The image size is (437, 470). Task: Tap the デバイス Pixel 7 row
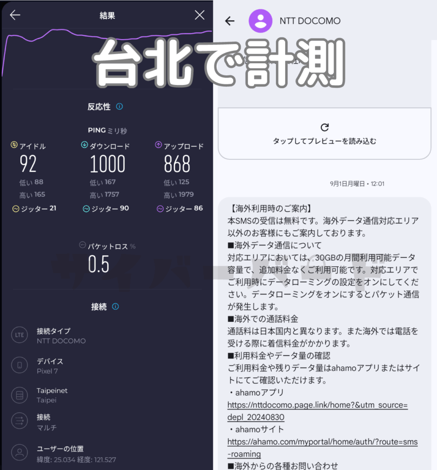tap(50, 366)
